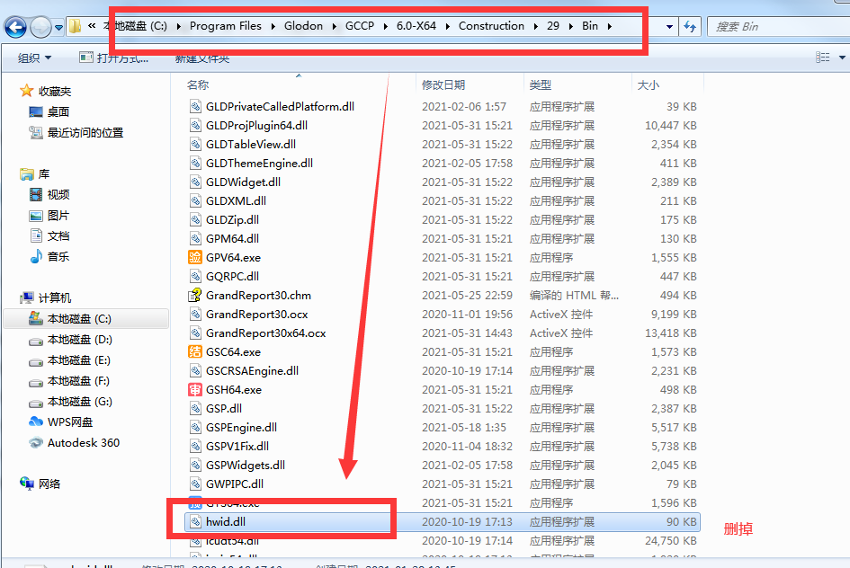The height and width of the screenshot is (568, 850).
Task: Select GrandReport30.chm help file icon
Action: click(195, 295)
